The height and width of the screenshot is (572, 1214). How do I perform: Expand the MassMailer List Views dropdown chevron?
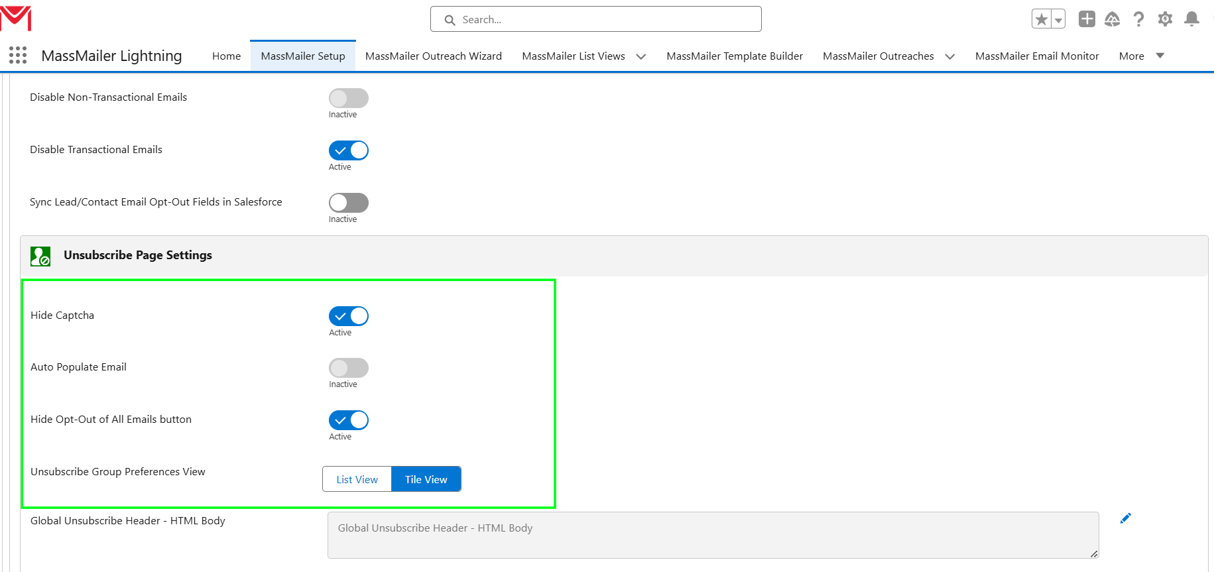pyautogui.click(x=641, y=56)
